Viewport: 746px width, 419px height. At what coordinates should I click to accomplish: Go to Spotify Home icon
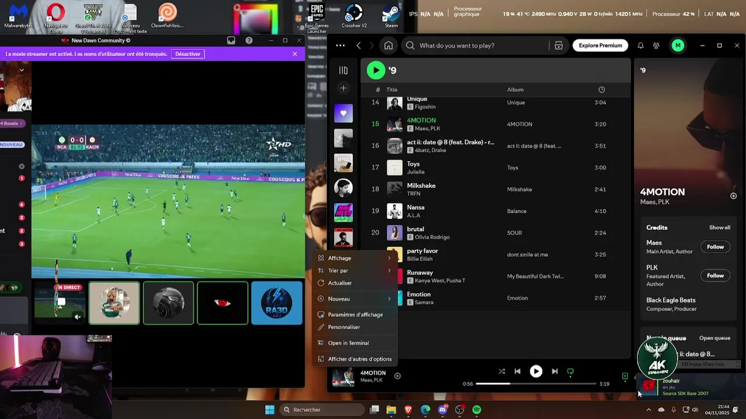(388, 45)
